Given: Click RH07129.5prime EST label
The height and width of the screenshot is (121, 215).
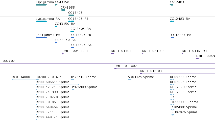Looking at the screenshot, I should (x=183, y=87).
